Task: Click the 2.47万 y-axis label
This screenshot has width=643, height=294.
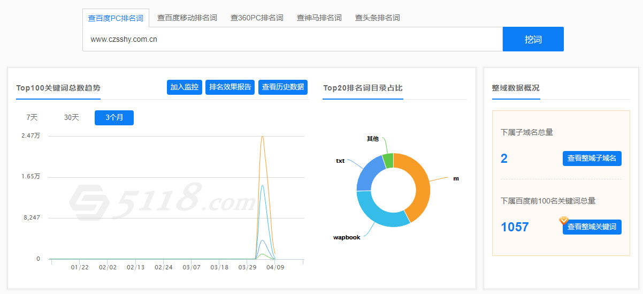Action: 30,136
